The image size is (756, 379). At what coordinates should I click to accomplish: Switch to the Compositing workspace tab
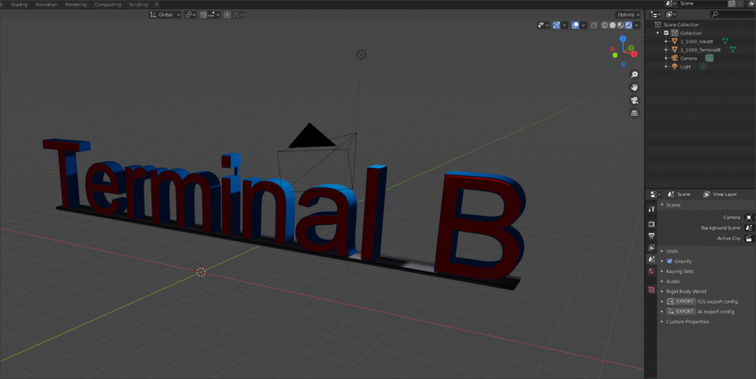(x=107, y=5)
